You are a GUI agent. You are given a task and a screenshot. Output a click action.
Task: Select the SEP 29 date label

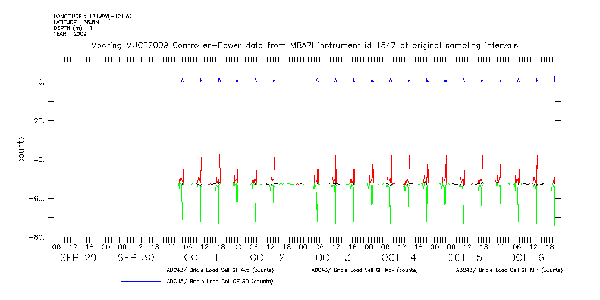click(x=78, y=258)
